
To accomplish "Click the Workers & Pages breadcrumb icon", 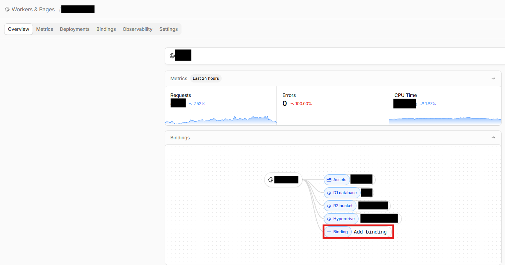I will (7, 9).
